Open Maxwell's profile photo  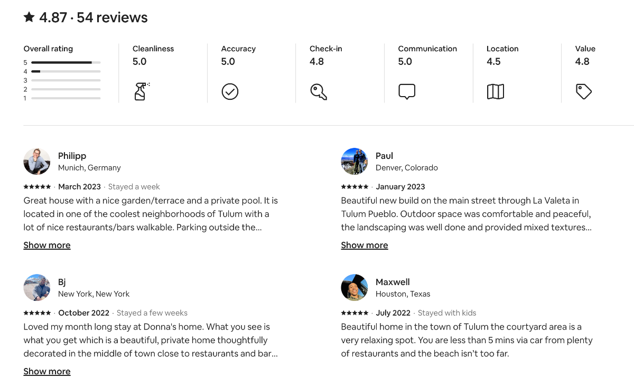[355, 288]
